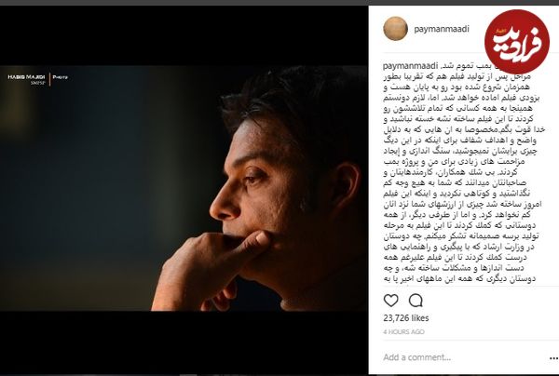Click the black letterbox area above photo

[x=184, y=35]
